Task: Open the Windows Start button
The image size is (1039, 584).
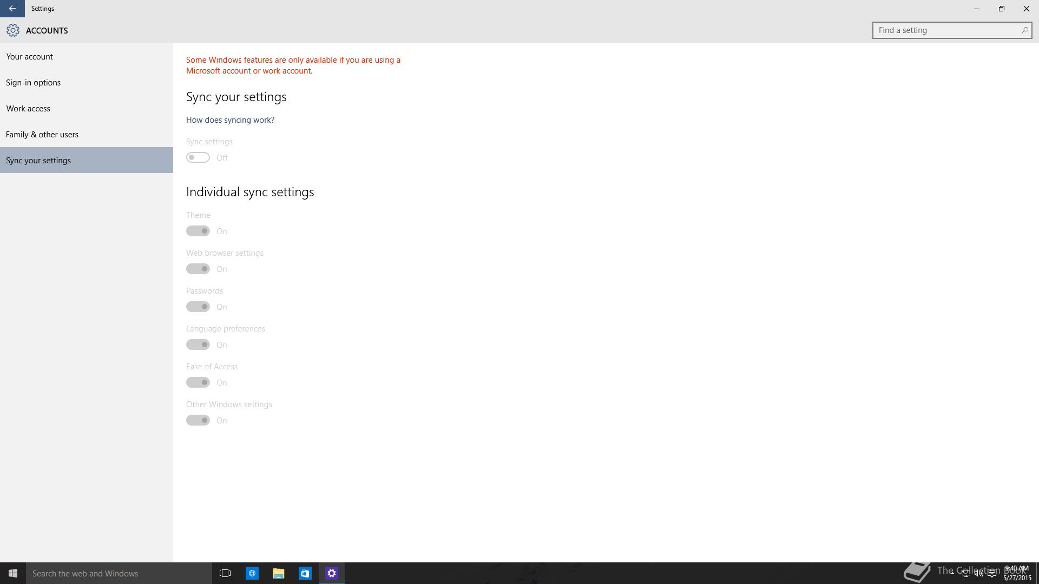Action: point(13,573)
